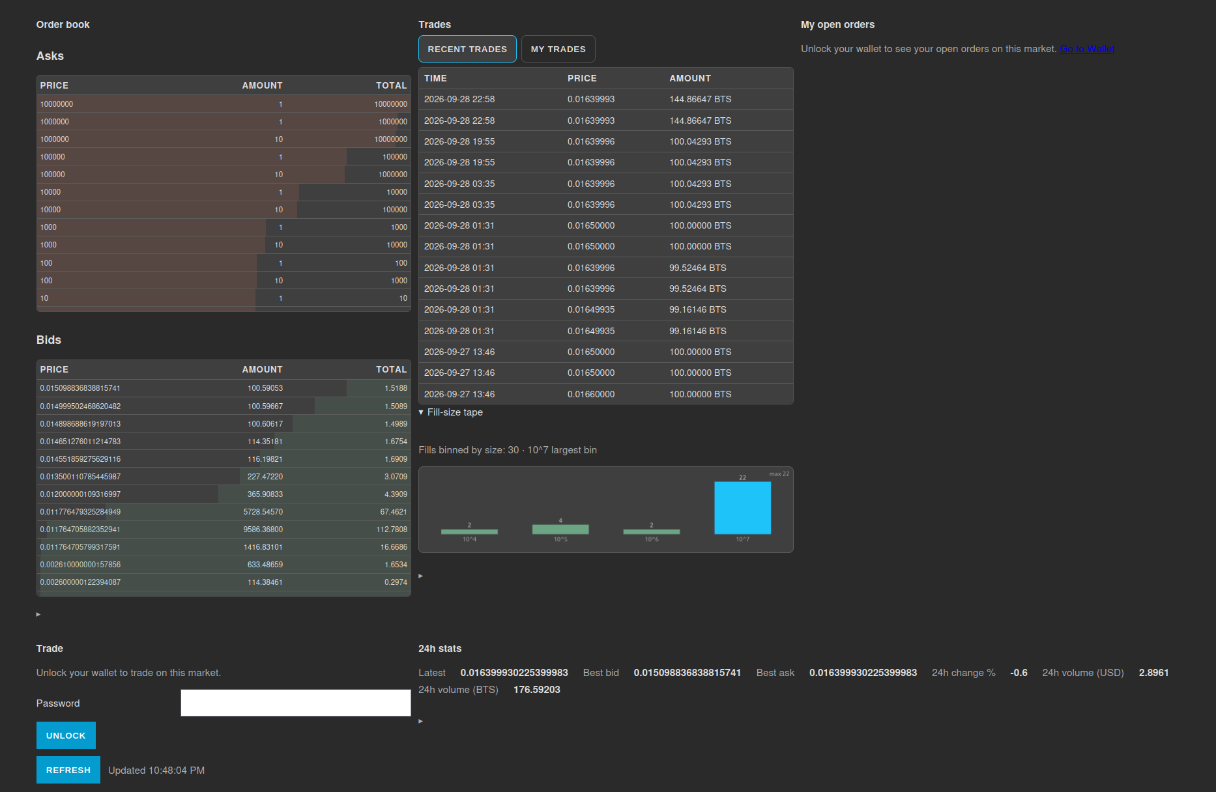
Task: Click bid amount 633.48659
Action: (265, 565)
